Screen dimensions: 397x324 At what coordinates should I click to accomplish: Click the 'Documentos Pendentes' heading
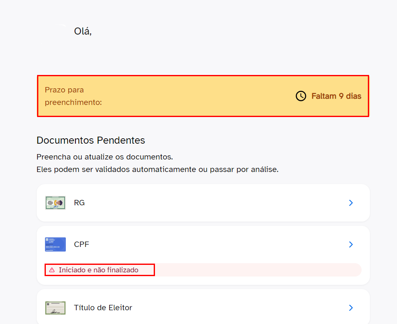91,140
